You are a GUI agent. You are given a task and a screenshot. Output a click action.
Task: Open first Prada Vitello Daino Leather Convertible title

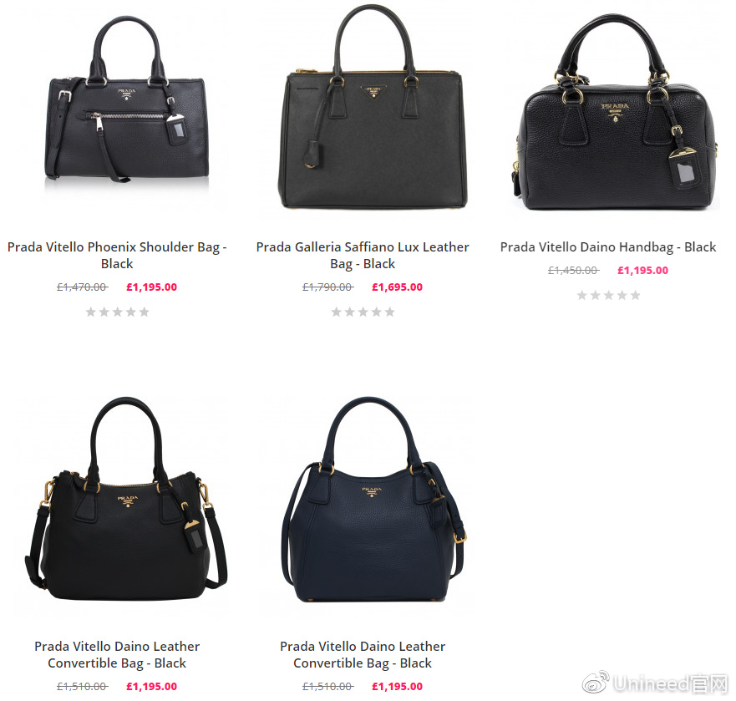pos(117,654)
